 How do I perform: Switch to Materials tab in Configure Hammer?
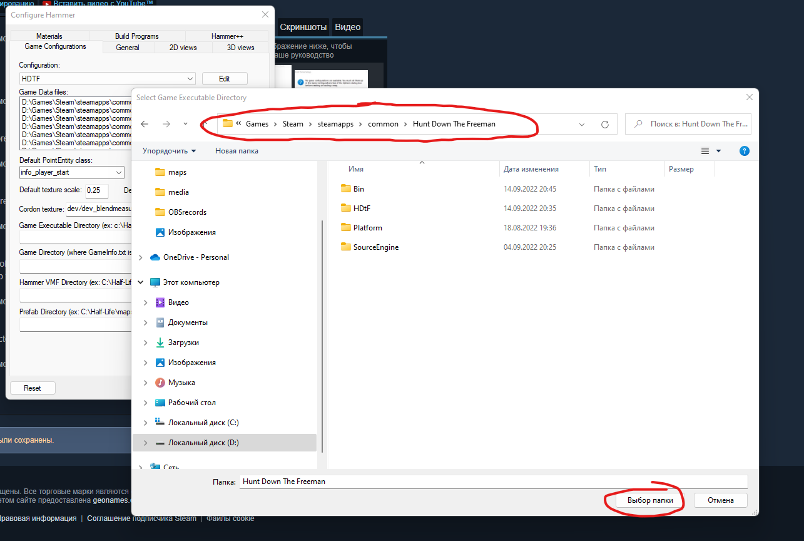(x=49, y=36)
